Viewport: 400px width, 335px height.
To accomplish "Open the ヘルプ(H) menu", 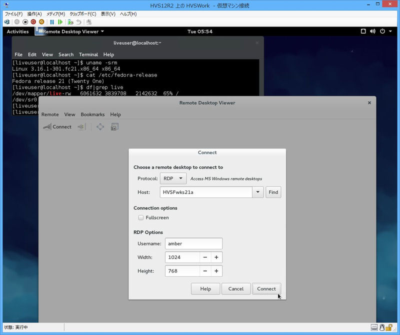I will (x=128, y=14).
